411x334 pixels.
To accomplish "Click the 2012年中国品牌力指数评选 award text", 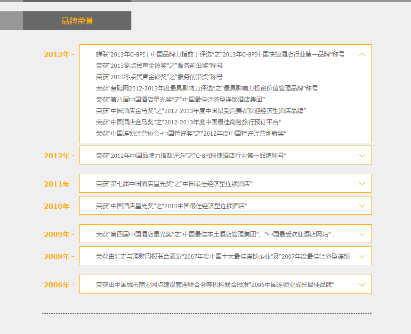I will coord(191,155).
